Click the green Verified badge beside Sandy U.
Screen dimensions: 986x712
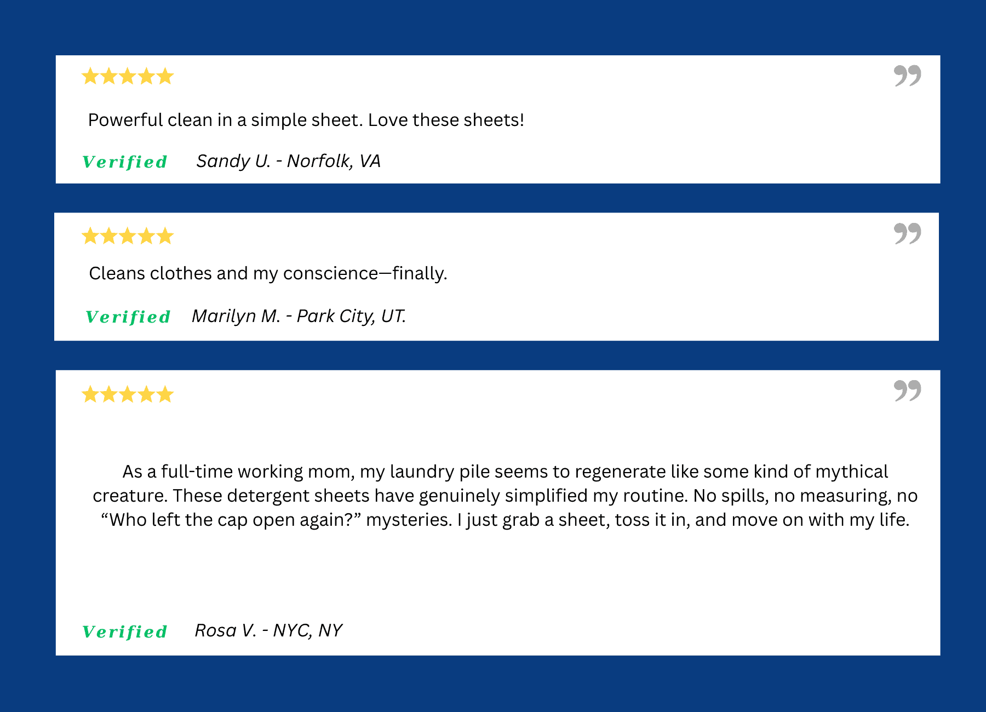[125, 162]
